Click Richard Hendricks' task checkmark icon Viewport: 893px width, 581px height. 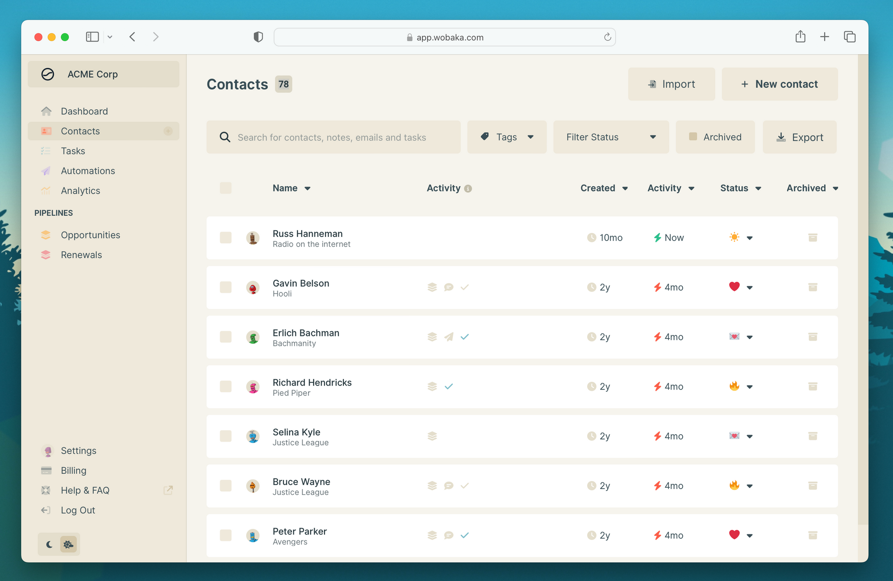(x=449, y=386)
